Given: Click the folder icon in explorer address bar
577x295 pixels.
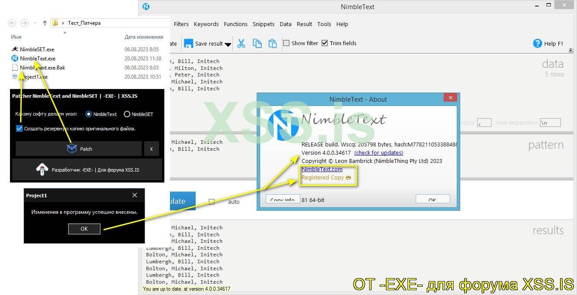Looking at the screenshot, I should [x=55, y=23].
